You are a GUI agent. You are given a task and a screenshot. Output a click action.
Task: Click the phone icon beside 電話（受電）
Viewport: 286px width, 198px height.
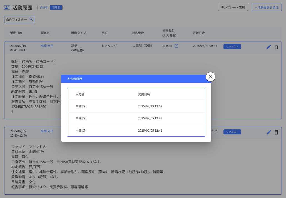133,46
